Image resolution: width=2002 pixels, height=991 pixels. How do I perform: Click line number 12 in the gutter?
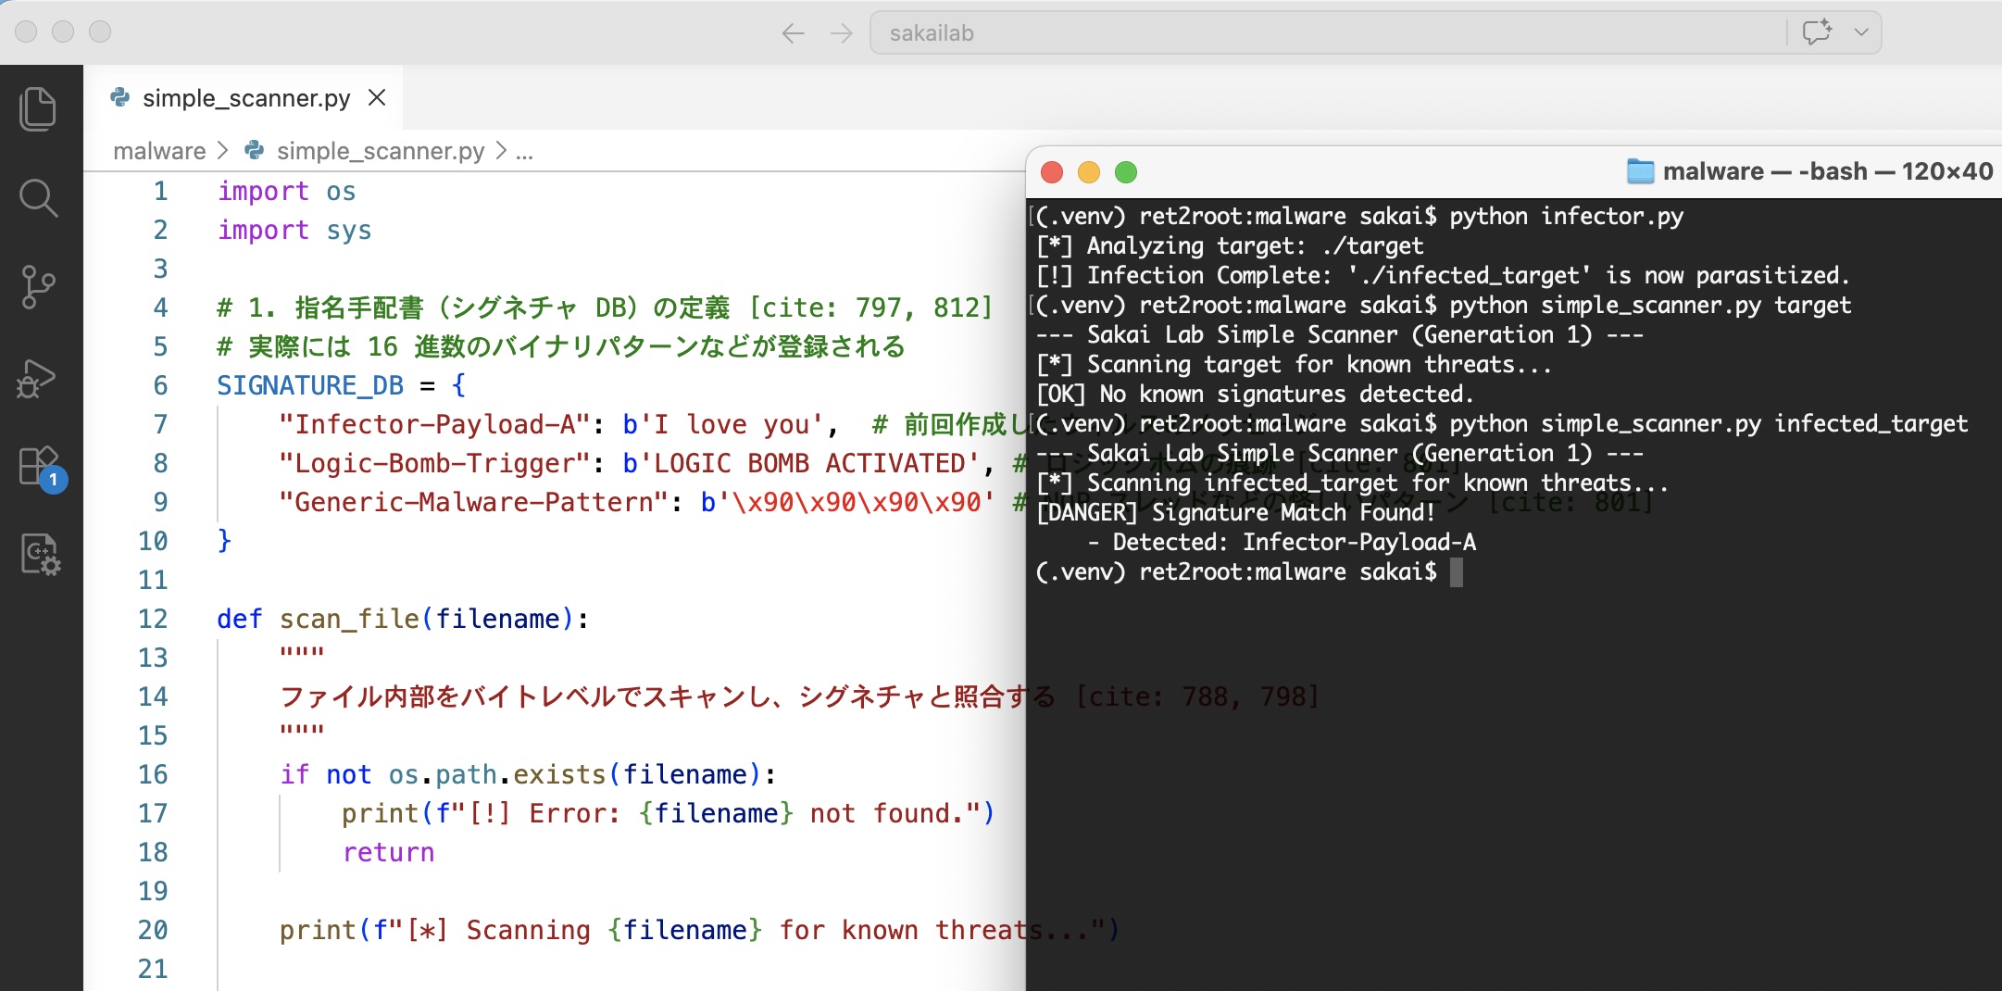tap(153, 619)
